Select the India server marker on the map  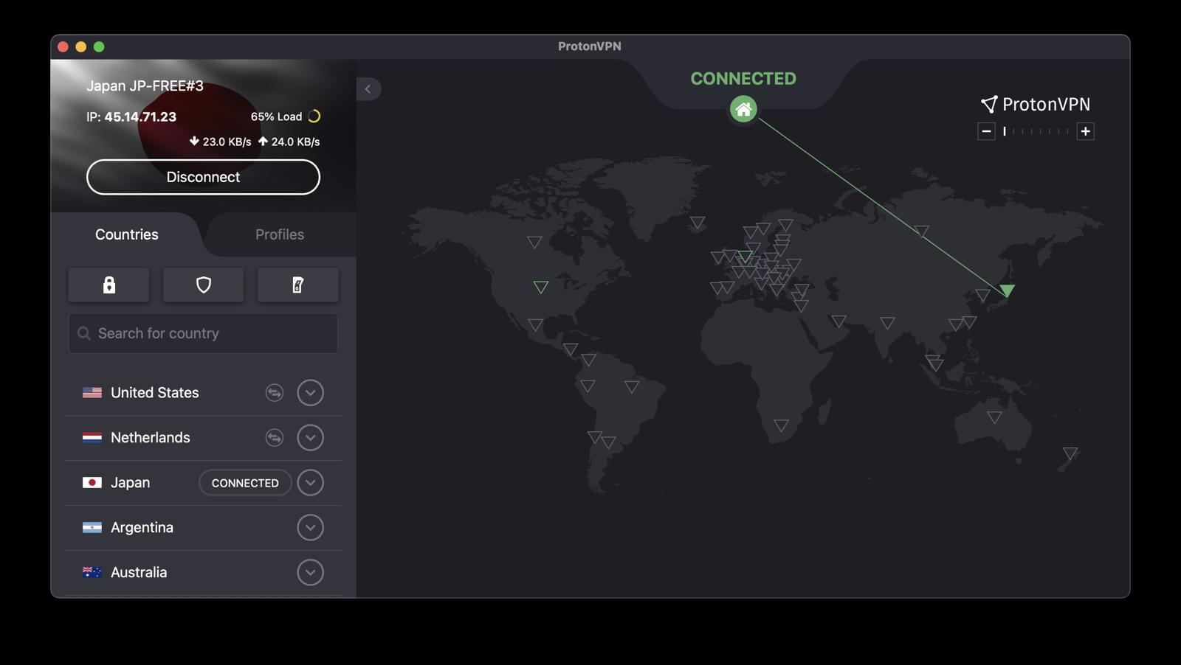point(887,323)
